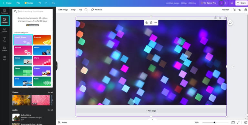Open the File menu
This screenshot has width=248, height=125.
point(18,3)
